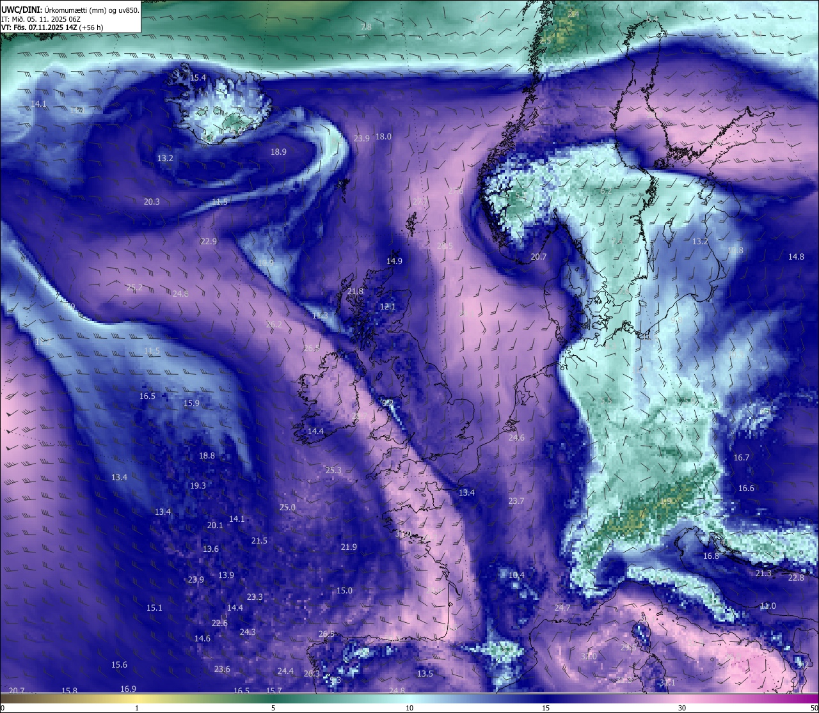Screen dimensions: 819x713
Task: Select the 16.7 value over eastern Europe
Action: tap(742, 458)
